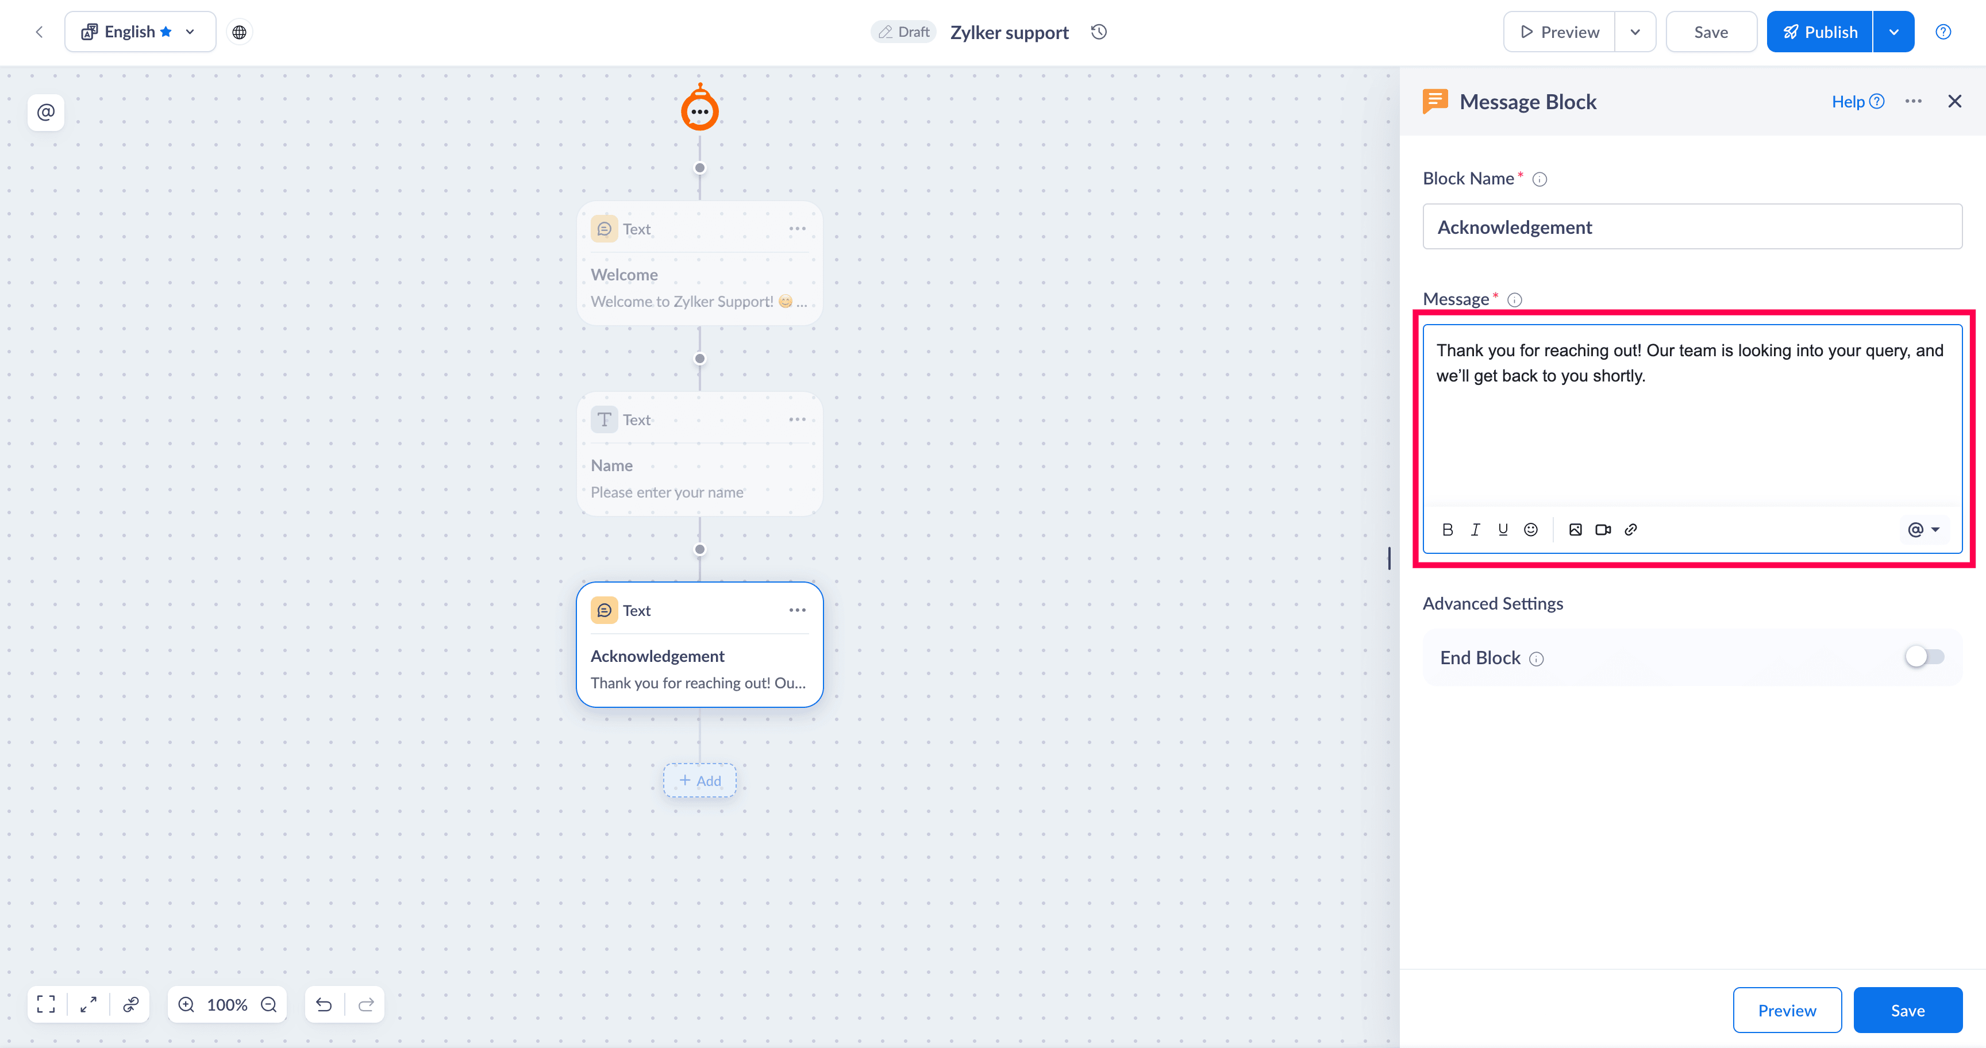
Task: Click the Bold formatting icon
Action: pos(1447,529)
